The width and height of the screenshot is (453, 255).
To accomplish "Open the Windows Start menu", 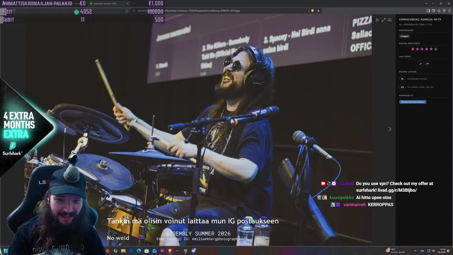I will coord(6,251).
